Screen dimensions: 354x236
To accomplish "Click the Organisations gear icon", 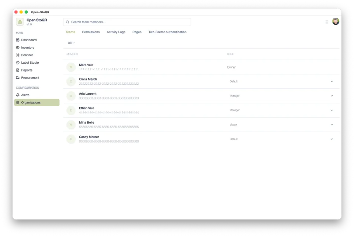I will (18, 103).
